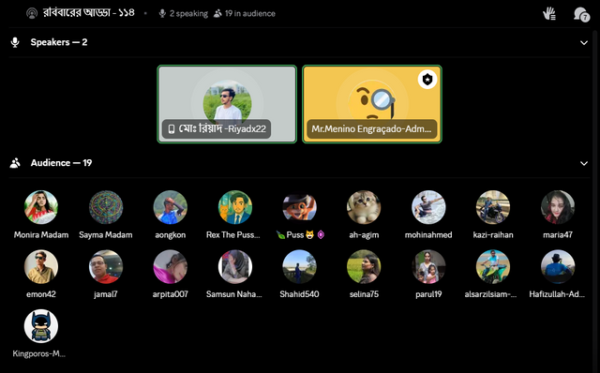Open the raise hand requests icon
This screenshot has width=600, height=373.
(549, 14)
